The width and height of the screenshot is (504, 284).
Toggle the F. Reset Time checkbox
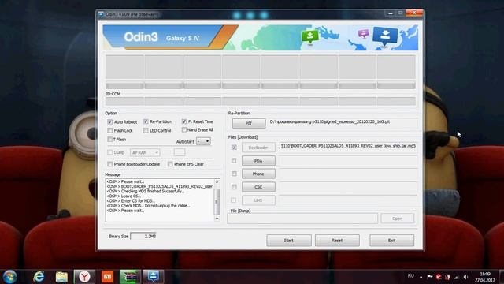[x=183, y=121]
